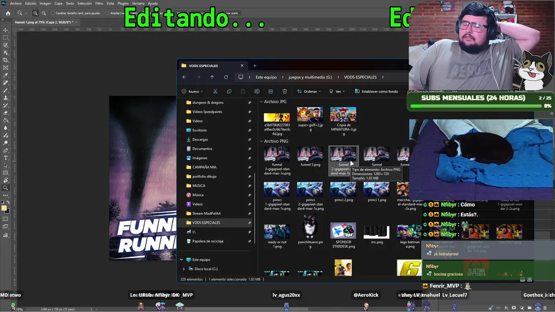Select the Zoom tool in the toolbar
The width and height of the screenshot is (555, 312).
[6, 188]
